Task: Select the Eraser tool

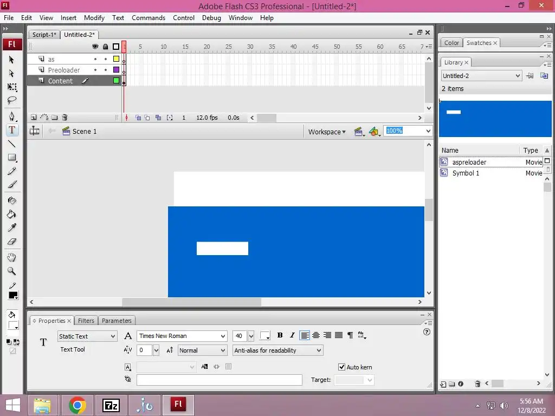Action: point(12,242)
